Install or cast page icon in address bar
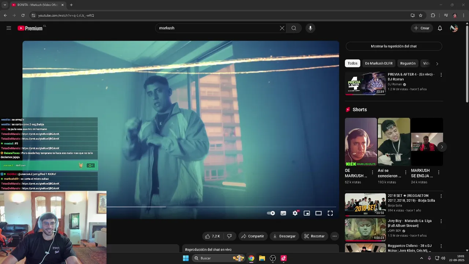 (413, 15)
